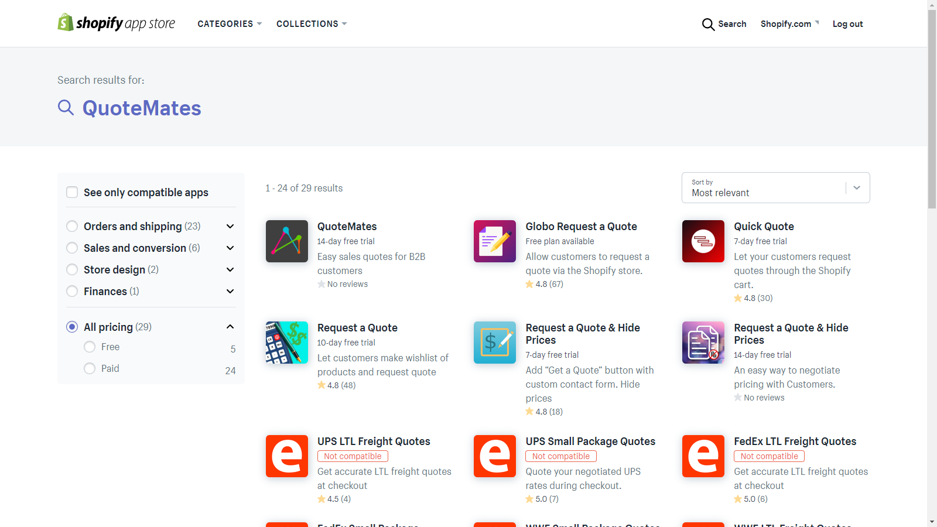Image resolution: width=937 pixels, height=527 pixels.
Task: Open the Quick Quote app icon
Action: tap(703, 241)
